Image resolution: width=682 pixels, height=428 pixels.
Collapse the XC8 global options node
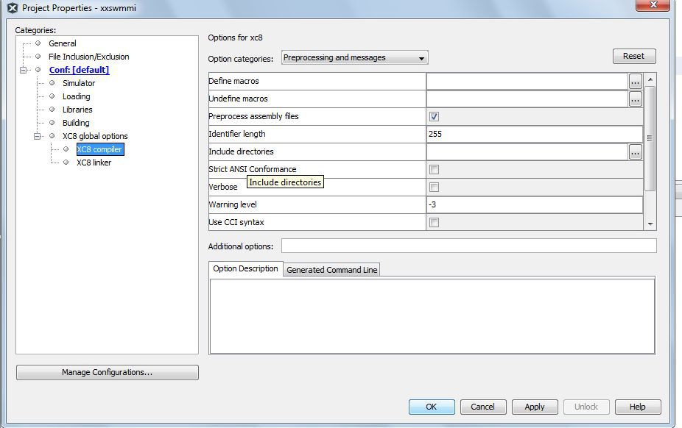[38, 136]
